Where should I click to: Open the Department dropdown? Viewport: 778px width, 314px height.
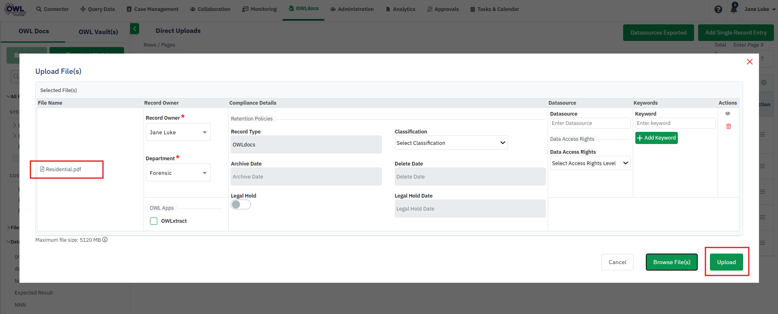tap(178, 173)
